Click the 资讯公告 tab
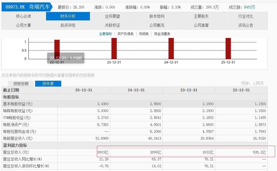 (x=245, y=25)
